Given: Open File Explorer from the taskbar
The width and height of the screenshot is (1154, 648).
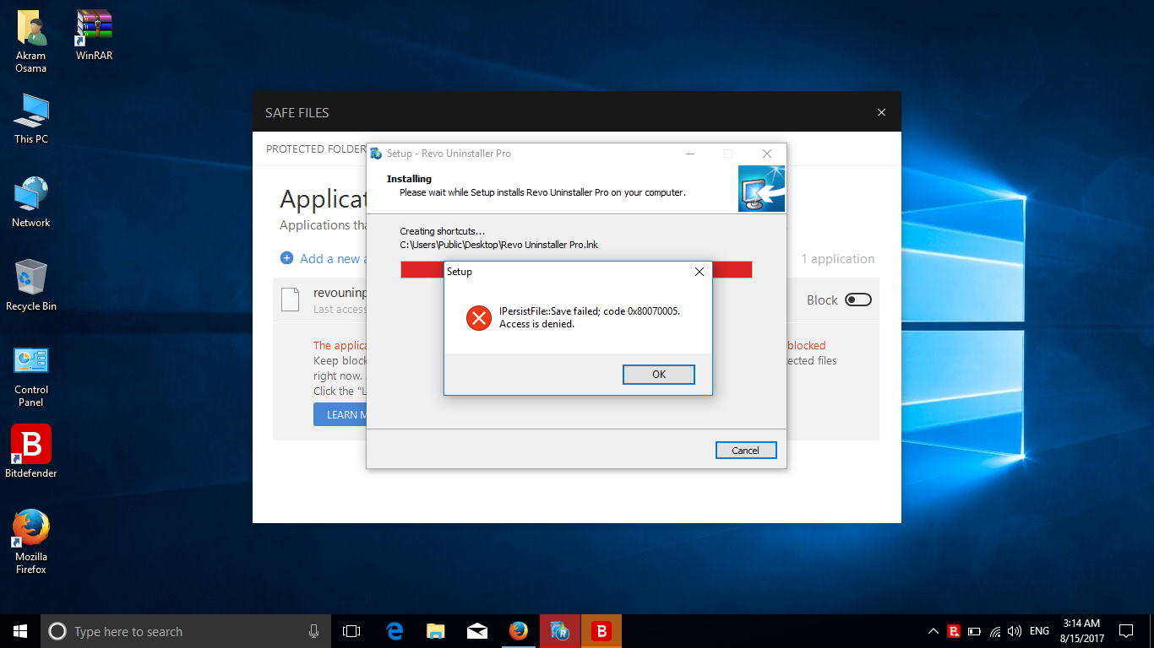Looking at the screenshot, I should pyautogui.click(x=436, y=631).
